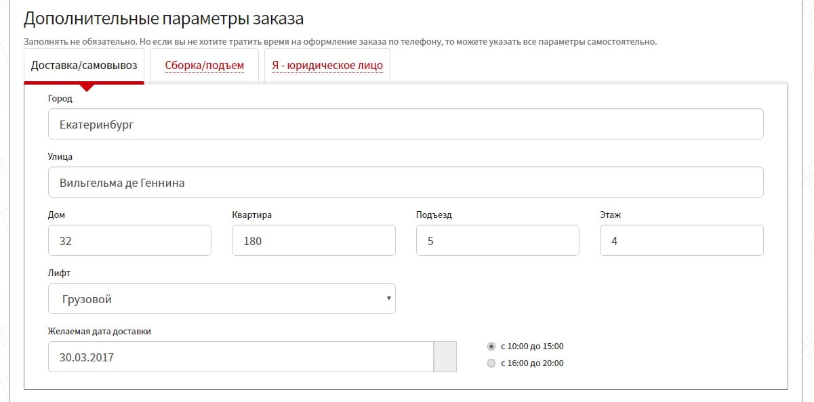
Task: Focus the Улица field with Вильгельма де Геннина
Action: [405, 183]
